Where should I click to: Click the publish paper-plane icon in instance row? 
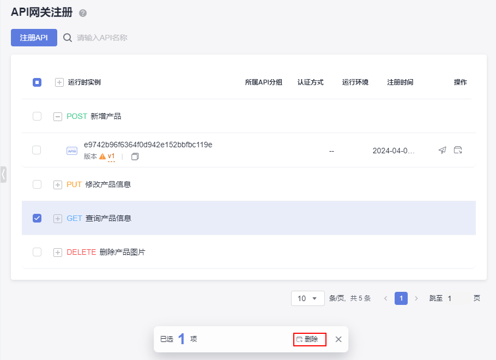(442, 150)
